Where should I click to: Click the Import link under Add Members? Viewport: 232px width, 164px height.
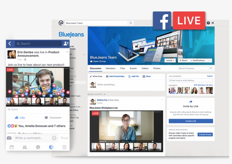(x=210, y=76)
